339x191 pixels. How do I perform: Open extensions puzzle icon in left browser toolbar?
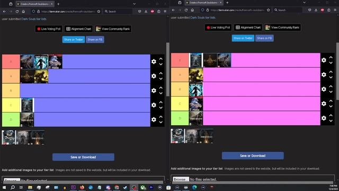point(159,11)
